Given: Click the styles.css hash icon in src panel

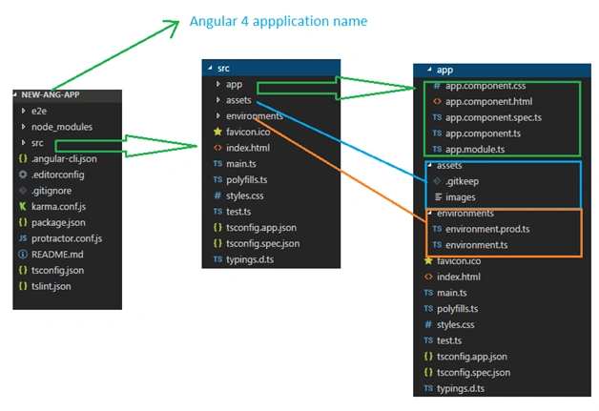Looking at the screenshot, I should pos(217,195).
